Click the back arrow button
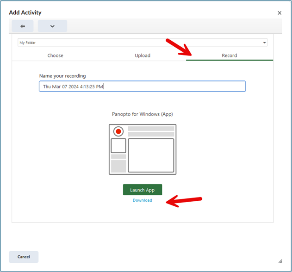Image resolution: width=292 pixels, height=272 pixels. (x=23, y=26)
